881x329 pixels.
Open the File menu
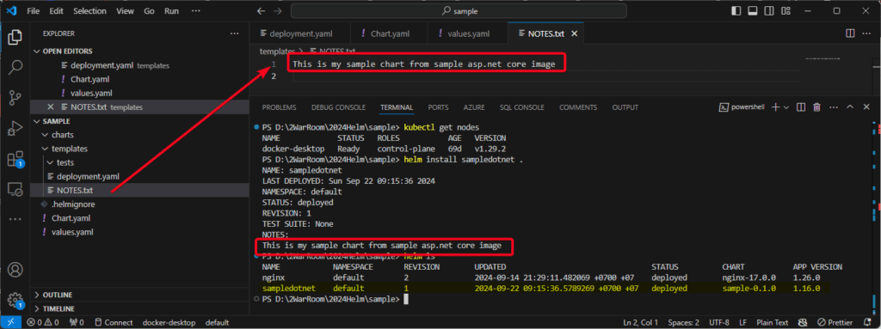click(x=34, y=10)
